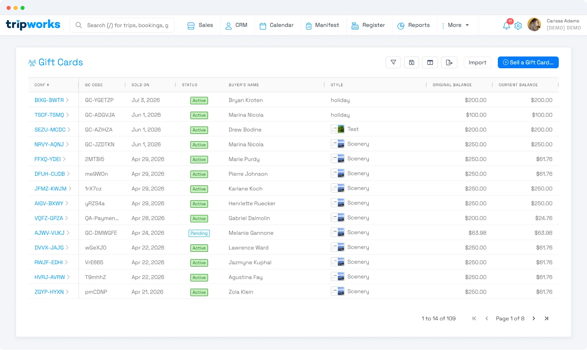The width and height of the screenshot is (587, 350).
Task: Focus the search input field
Action: [122, 25]
